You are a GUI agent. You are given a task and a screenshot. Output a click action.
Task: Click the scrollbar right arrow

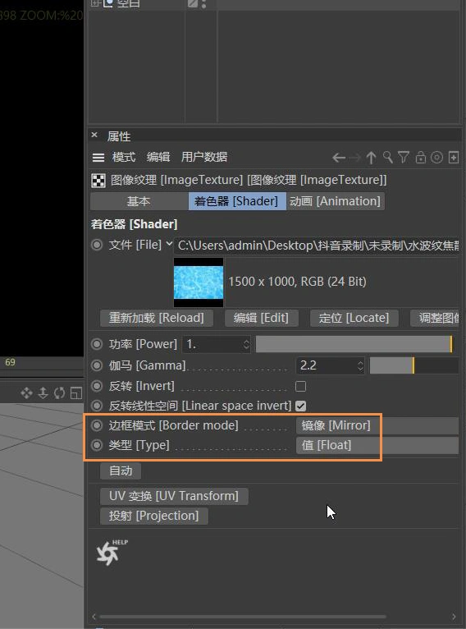coord(454,616)
